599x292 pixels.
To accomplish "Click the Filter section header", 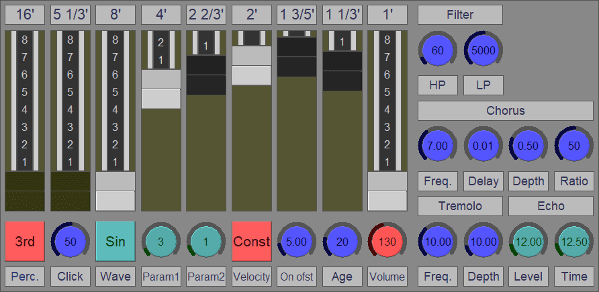I will [x=460, y=14].
